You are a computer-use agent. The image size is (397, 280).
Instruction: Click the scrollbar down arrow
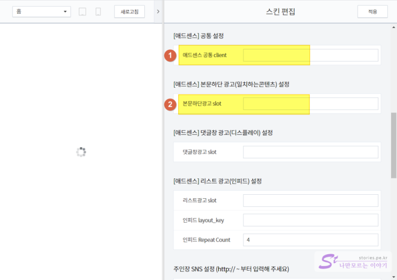pyautogui.click(x=394, y=277)
